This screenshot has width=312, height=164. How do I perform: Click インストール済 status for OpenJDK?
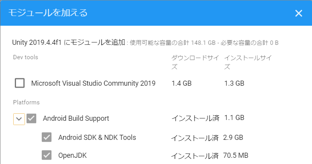coord(195,156)
